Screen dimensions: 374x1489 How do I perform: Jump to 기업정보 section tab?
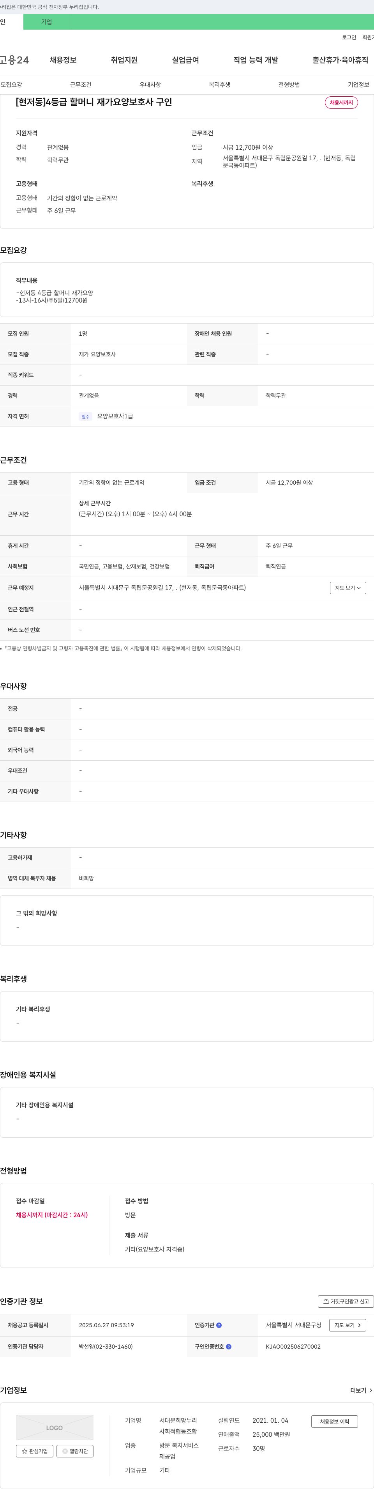[x=358, y=85]
